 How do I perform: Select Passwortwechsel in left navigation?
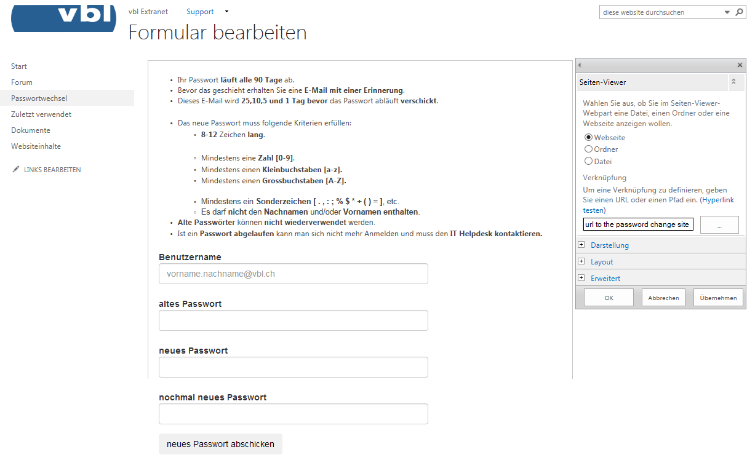(67, 98)
